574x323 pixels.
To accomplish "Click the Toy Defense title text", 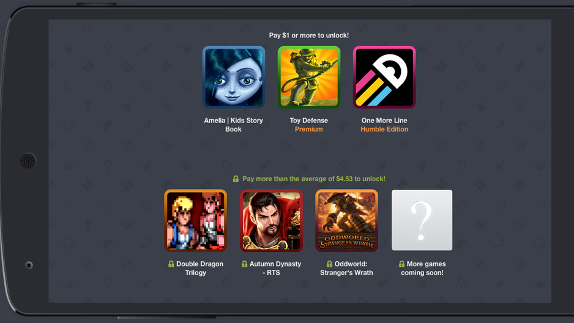I will point(309,121).
